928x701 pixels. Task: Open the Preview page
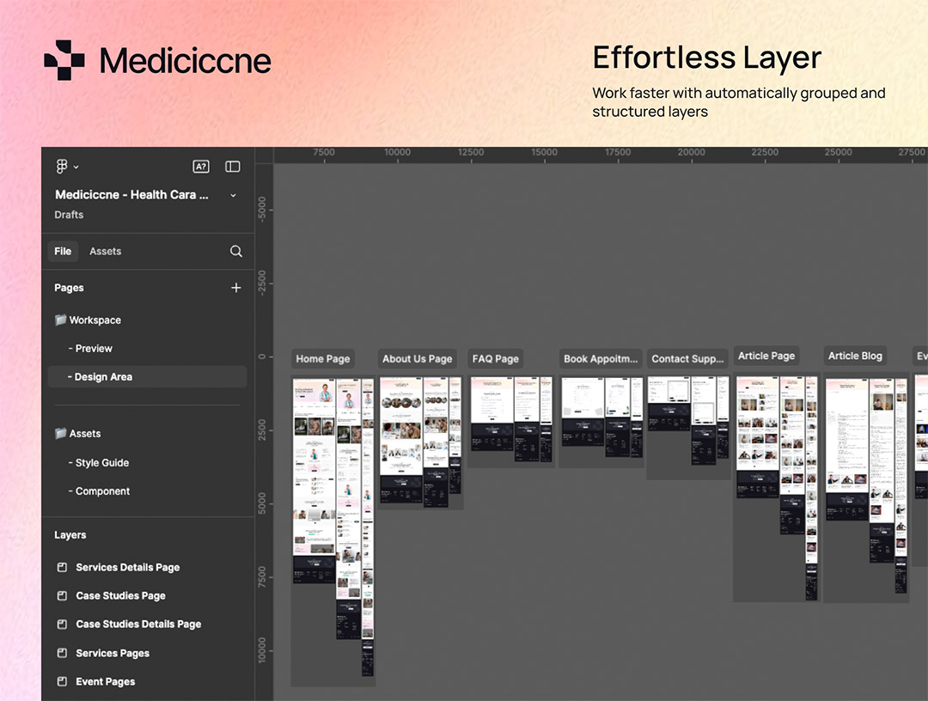pos(94,349)
